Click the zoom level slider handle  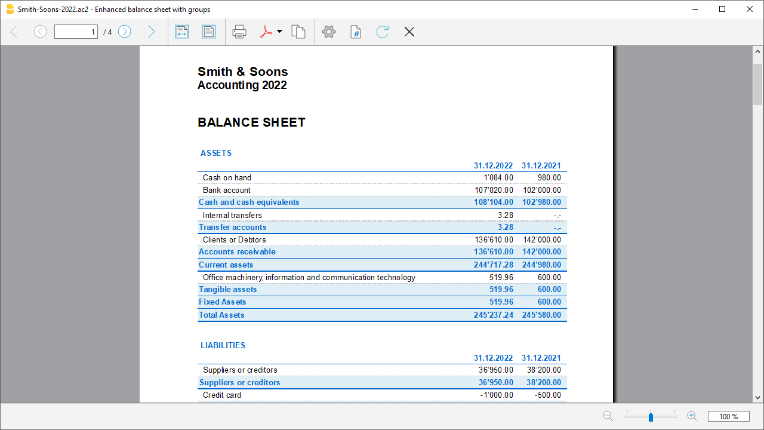click(x=651, y=416)
